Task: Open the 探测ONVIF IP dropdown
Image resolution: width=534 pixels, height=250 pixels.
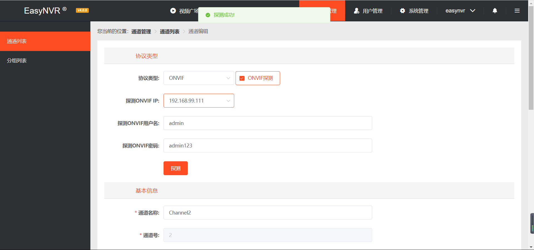Action: coord(199,101)
